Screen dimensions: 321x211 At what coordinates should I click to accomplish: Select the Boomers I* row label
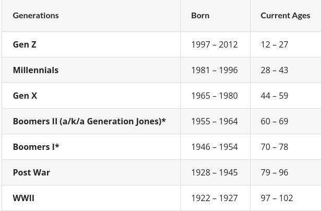tap(36, 147)
